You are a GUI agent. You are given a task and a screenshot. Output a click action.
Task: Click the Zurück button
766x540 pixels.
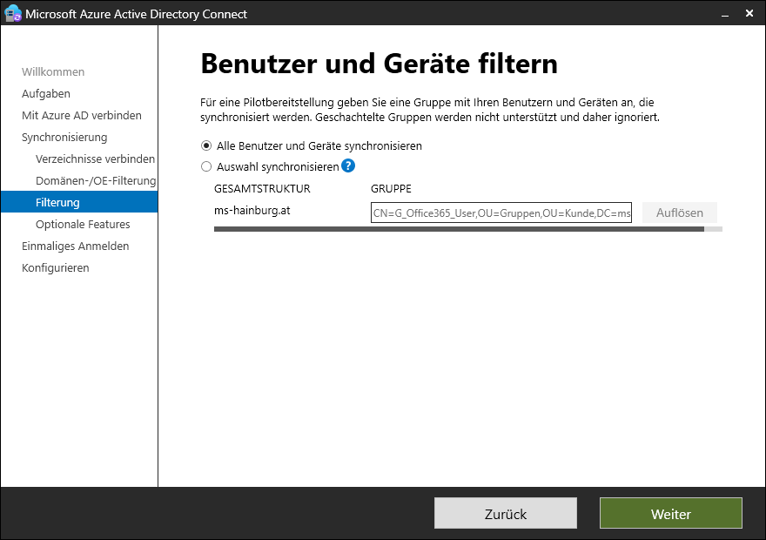coord(506,514)
